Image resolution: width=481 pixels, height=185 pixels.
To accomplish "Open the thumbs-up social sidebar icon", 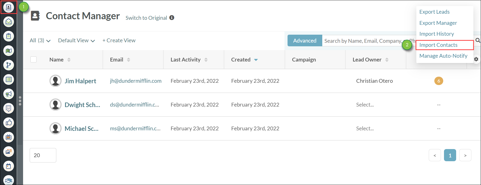I will [9, 123].
